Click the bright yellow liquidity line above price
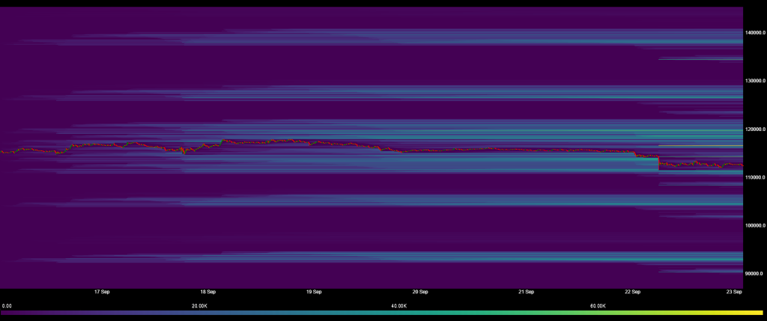 pyautogui.click(x=700, y=145)
